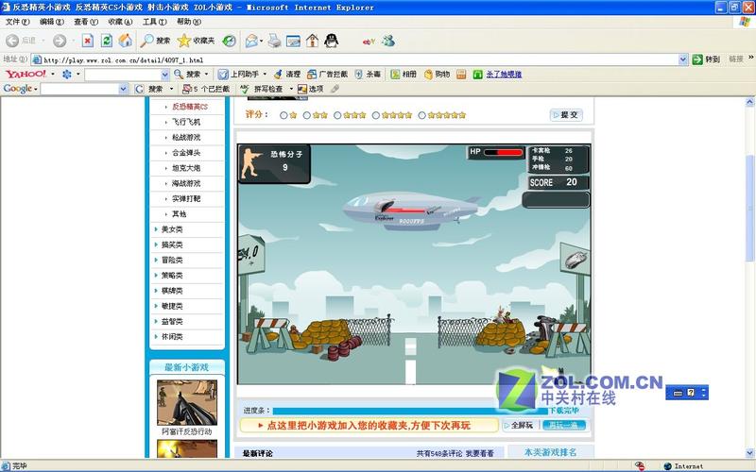Click the 全屏玩 fullscreen play button

point(519,426)
